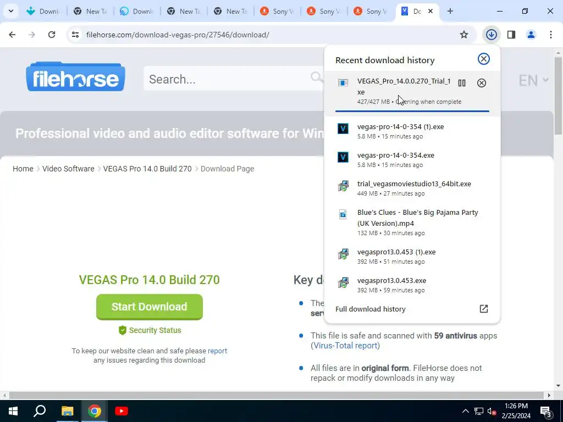Image resolution: width=563 pixels, height=422 pixels.
Task: Open the muted volume tray icon
Action: pyautogui.click(x=492, y=411)
